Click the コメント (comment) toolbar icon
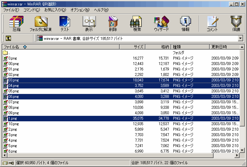247x167 pixels. point(212,23)
